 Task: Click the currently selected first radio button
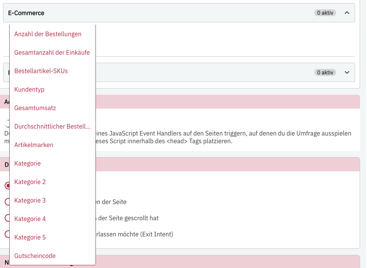point(7,185)
